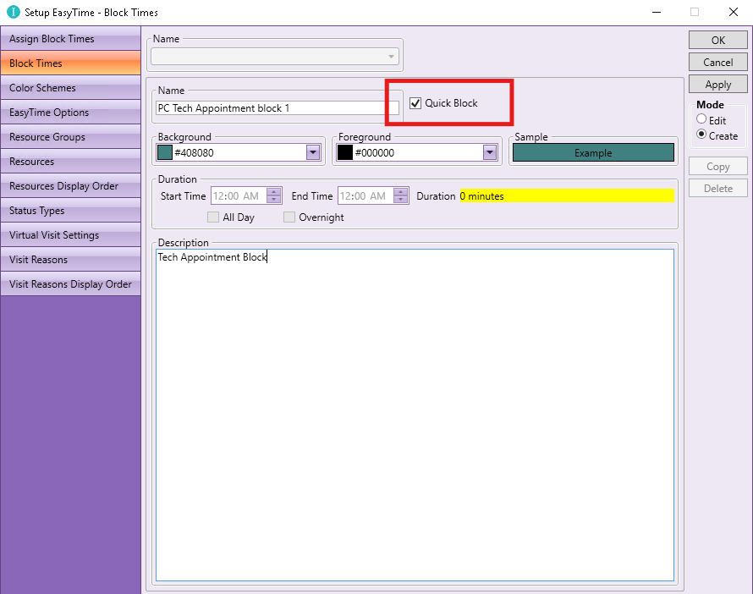Open the Background color dropdown

click(x=313, y=152)
